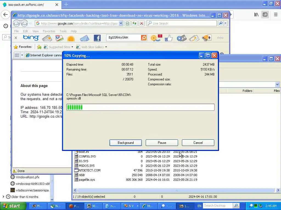
Task: Open the 7-Zip path combo box dropdown arrow
Action: [x=277, y=84]
